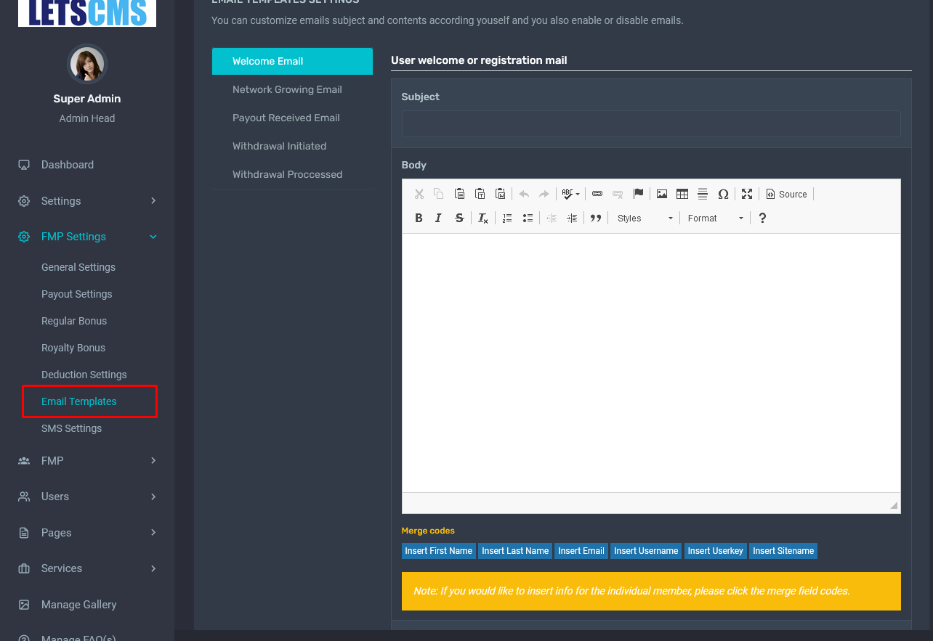Image resolution: width=933 pixels, height=641 pixels.
Task: Insert a link using the link icon
Action: click(597, 194)
